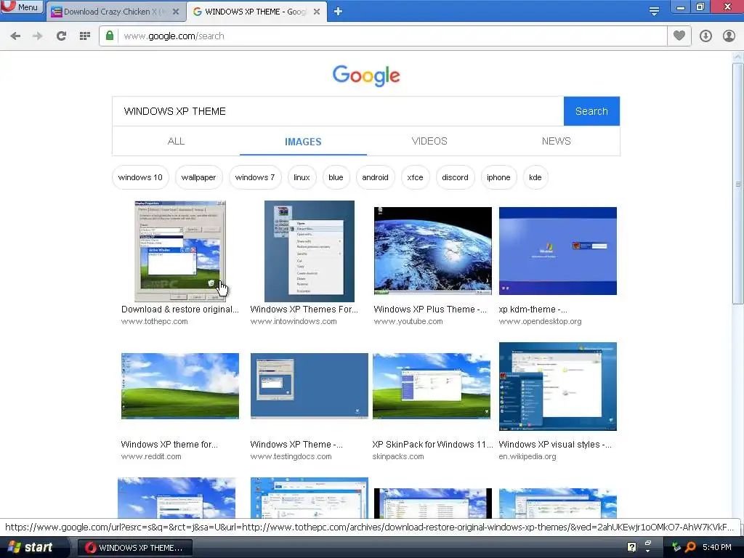The width and height of the screenshot is (744, 558).
Task: Click the Google logo
Action: tap(366, 76)
